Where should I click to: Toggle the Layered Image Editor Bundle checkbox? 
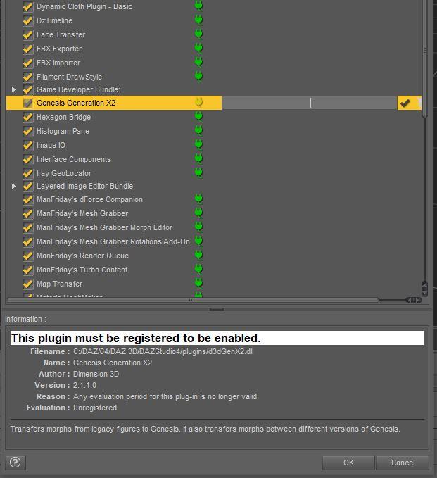pyautogui.click(x=27, y=186)
